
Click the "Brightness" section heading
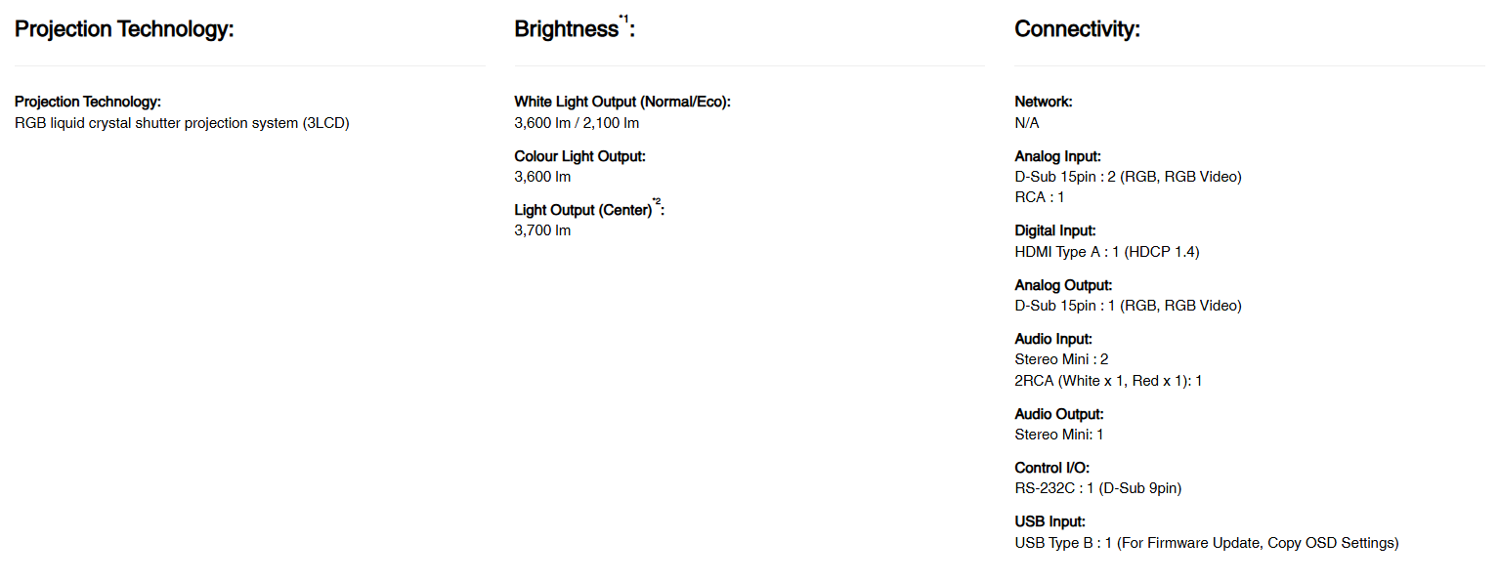pyautogui.click(x=566, y=29)
